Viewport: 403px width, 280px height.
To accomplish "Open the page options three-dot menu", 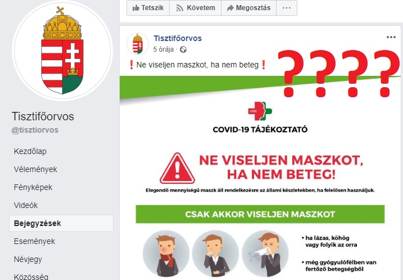I will [x=287, y=8].
